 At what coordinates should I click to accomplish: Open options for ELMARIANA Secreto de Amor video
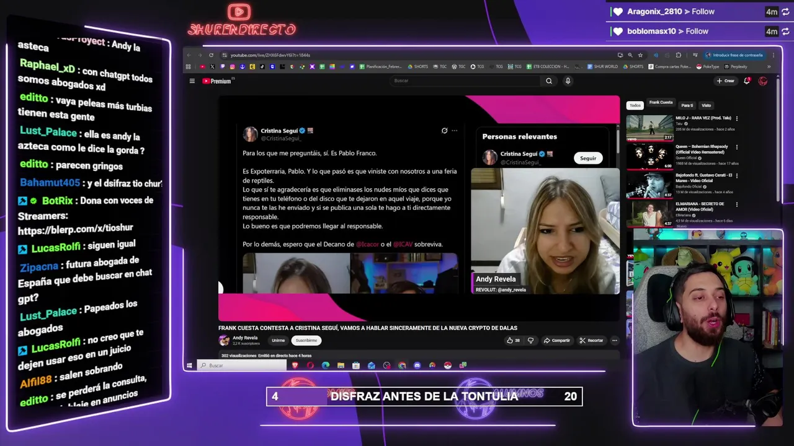[737, 204]
